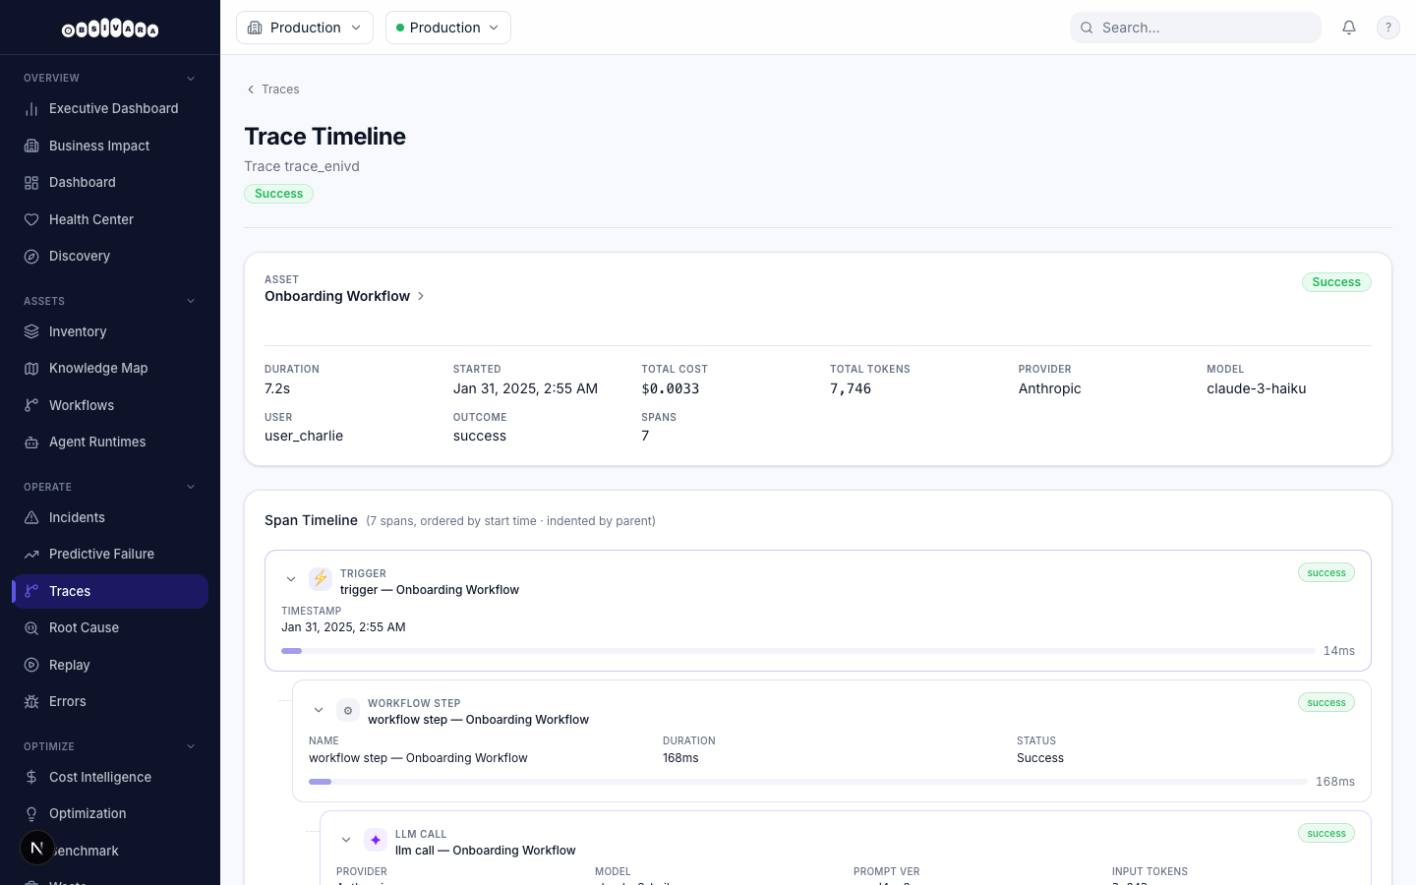Select the claude-3-haiku model value
This screenshot has height=885, width=1416.
point(1257,388)
